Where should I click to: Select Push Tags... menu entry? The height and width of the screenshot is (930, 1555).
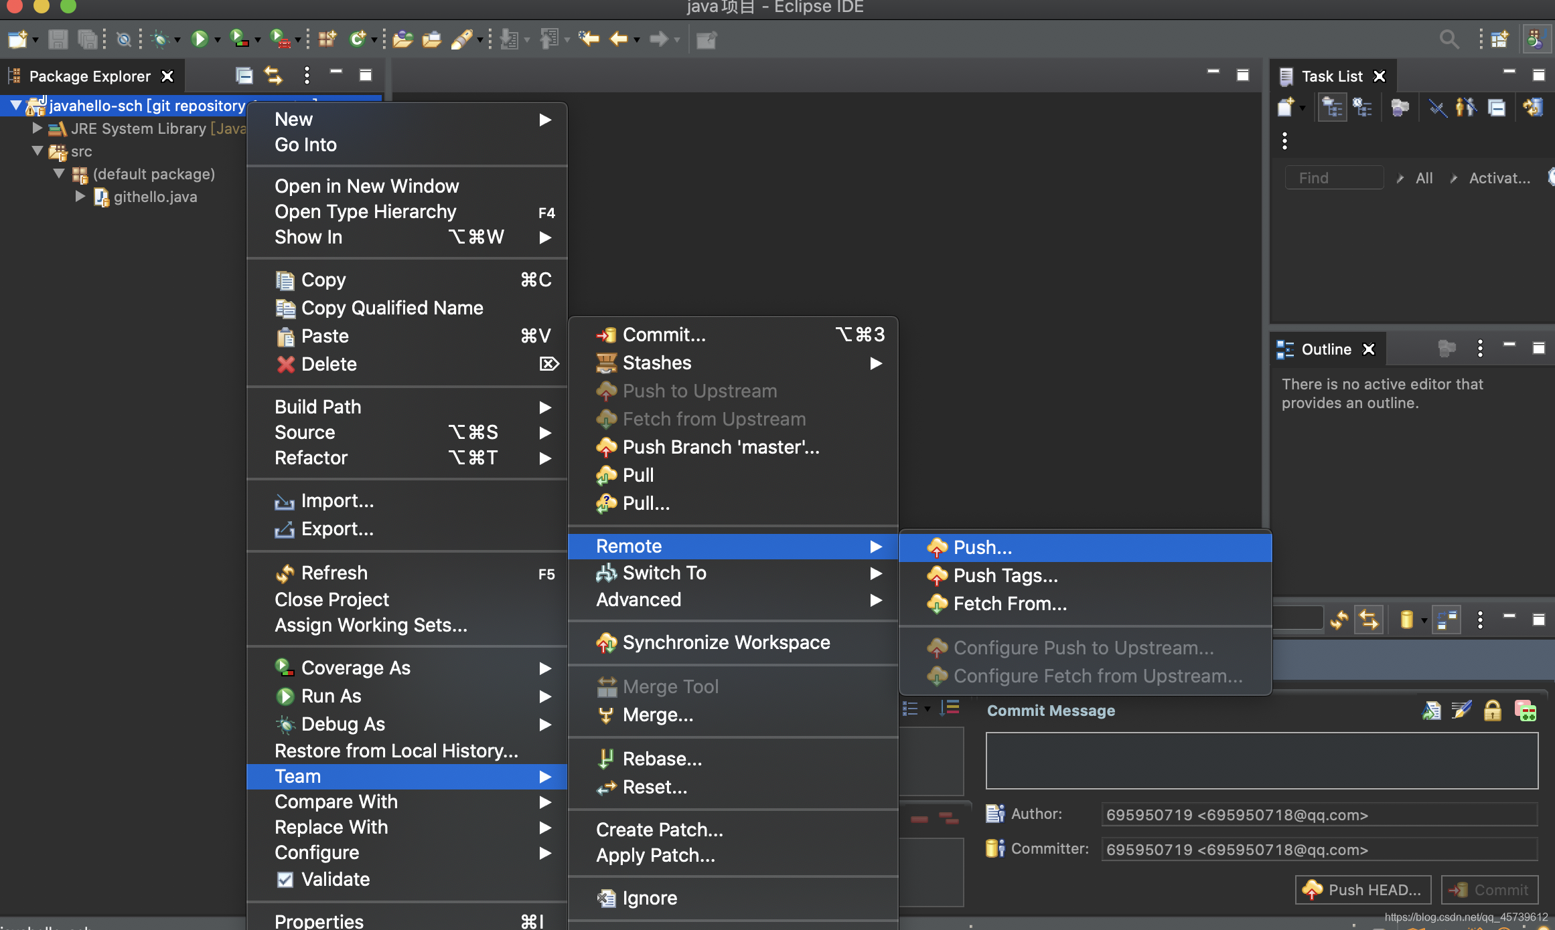(x=1085, y=575)
